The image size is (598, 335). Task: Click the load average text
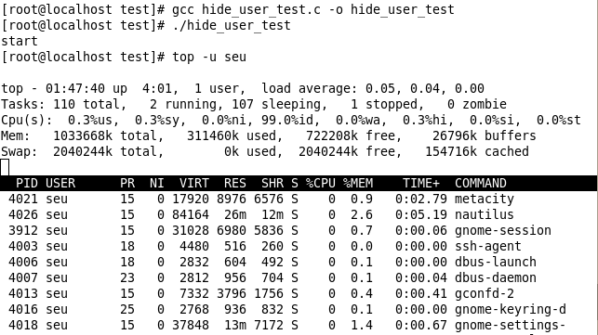pos(373,89)
